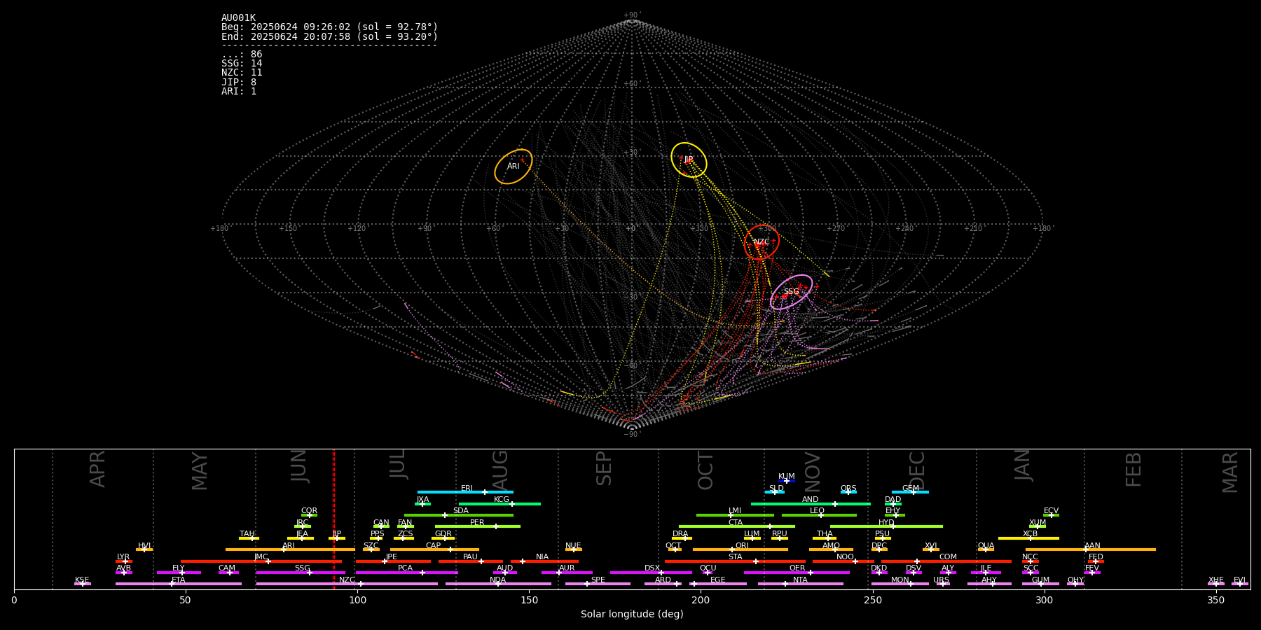Click the +120 longitude grid label
The image size is (1261, 630).
(357, 229)
